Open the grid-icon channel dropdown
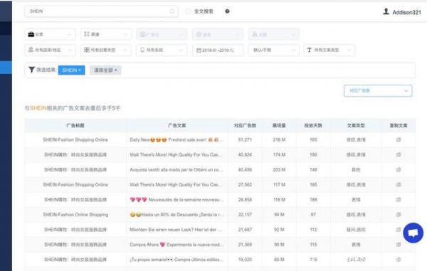The width and height of the screenshot is (427, 271). [106, 34]
